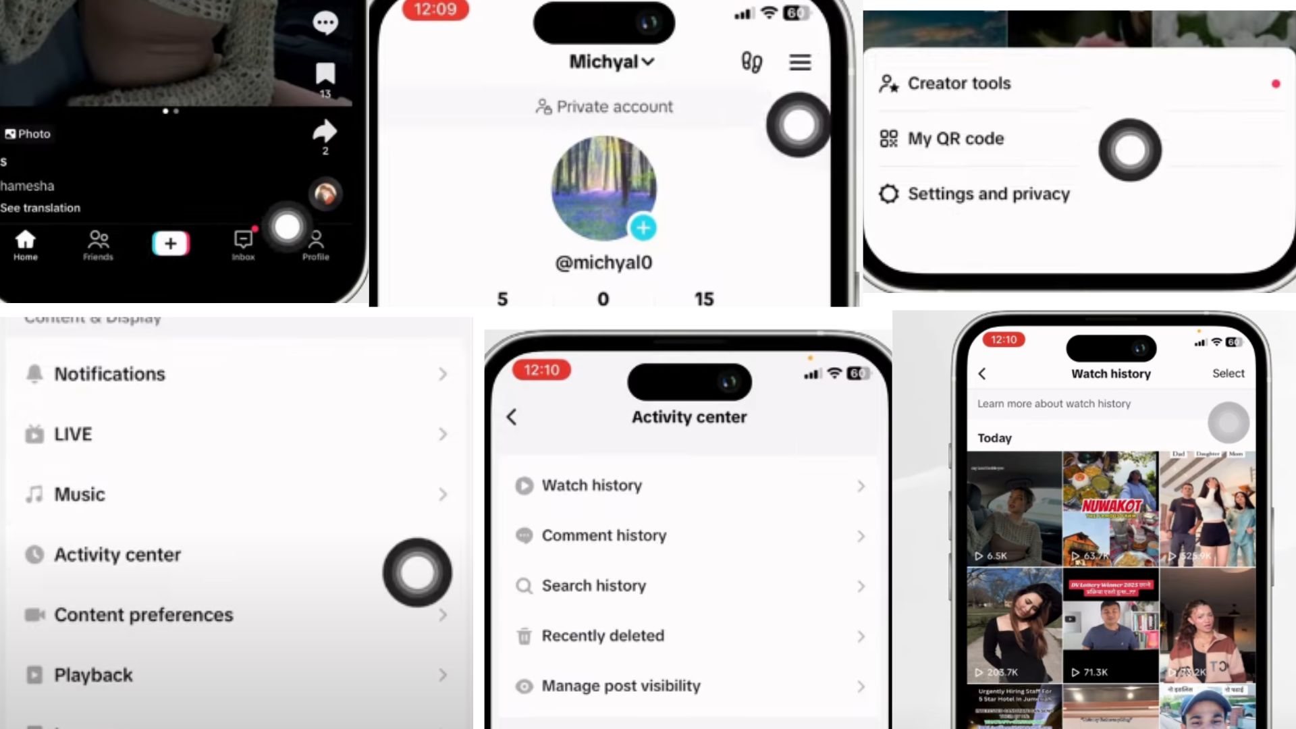This screenshot has height=729, width=1296.
Task: Tap Select button in Watch history
Action: 1228,373
